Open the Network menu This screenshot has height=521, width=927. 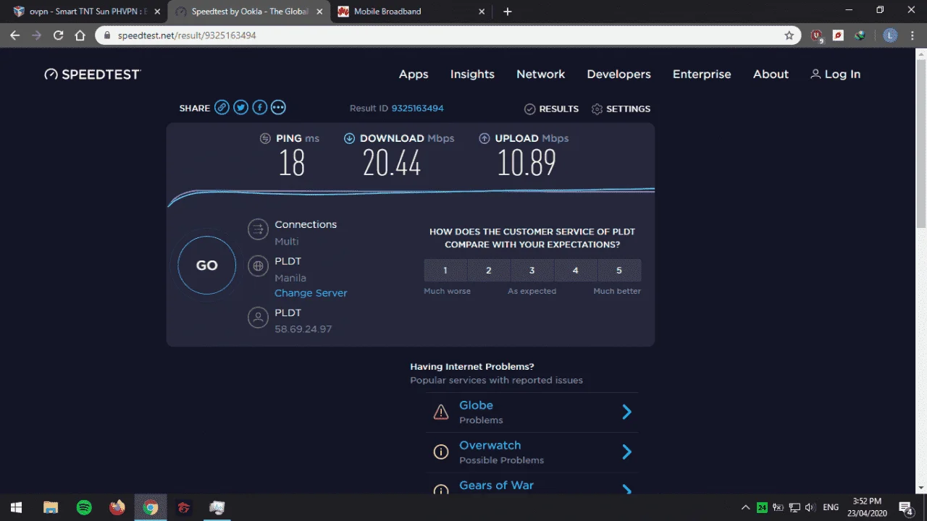[x=540, y=75]
